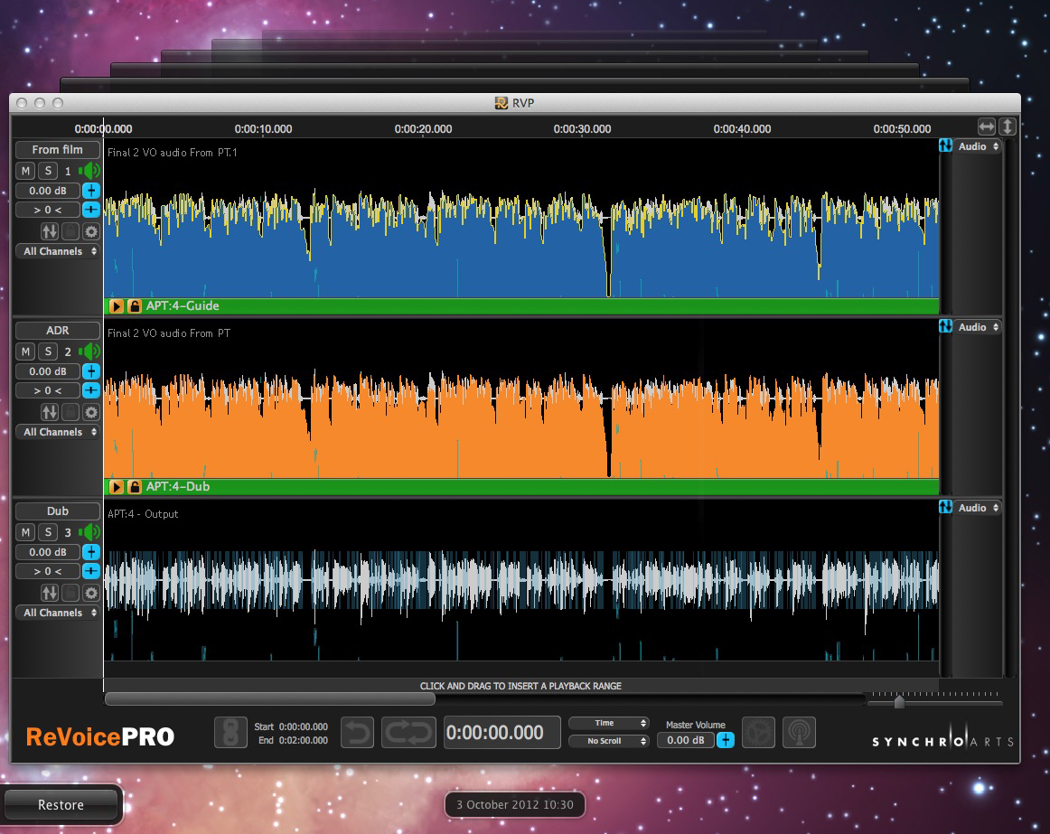1050x834 pixels.
Task: Mute the Dub track
Action: click(25, 532)
